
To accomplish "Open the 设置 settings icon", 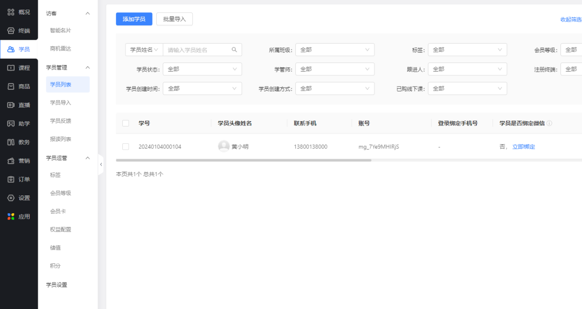I will pos(11,198).
